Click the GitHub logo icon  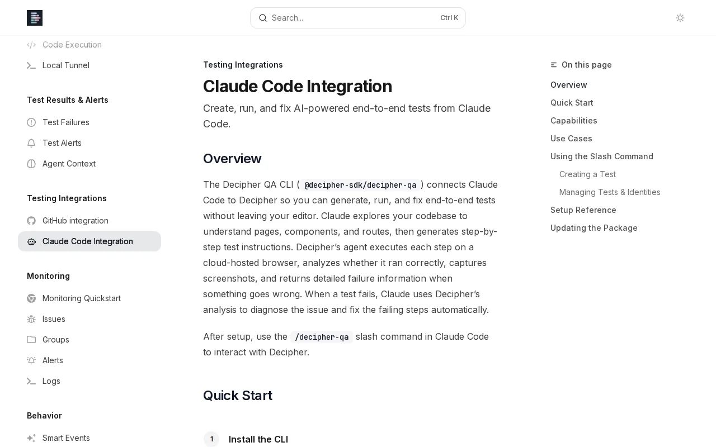[31, 221]
